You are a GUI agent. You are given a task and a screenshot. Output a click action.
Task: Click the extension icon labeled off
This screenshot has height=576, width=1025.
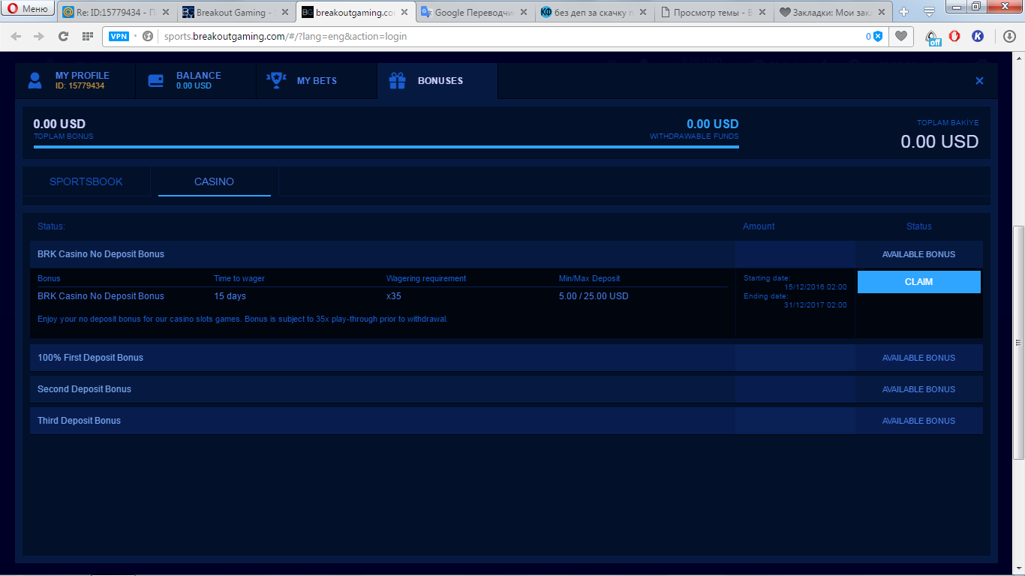932,37
